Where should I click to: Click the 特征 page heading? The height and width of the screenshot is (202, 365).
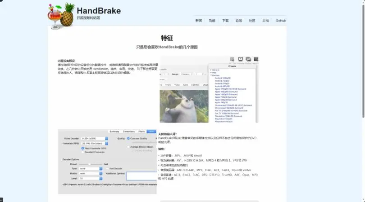167,38
